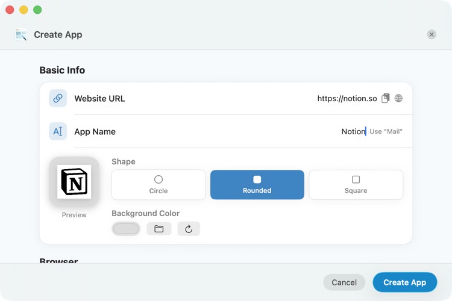Choose icon image from folder button
Viewport: 452px width, 301px height.
tap(159, 229)
